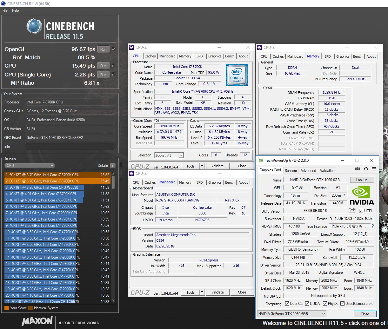Click the Intel Core i7 8700K name field
This screenshot has width=388, height=329.
187,67
